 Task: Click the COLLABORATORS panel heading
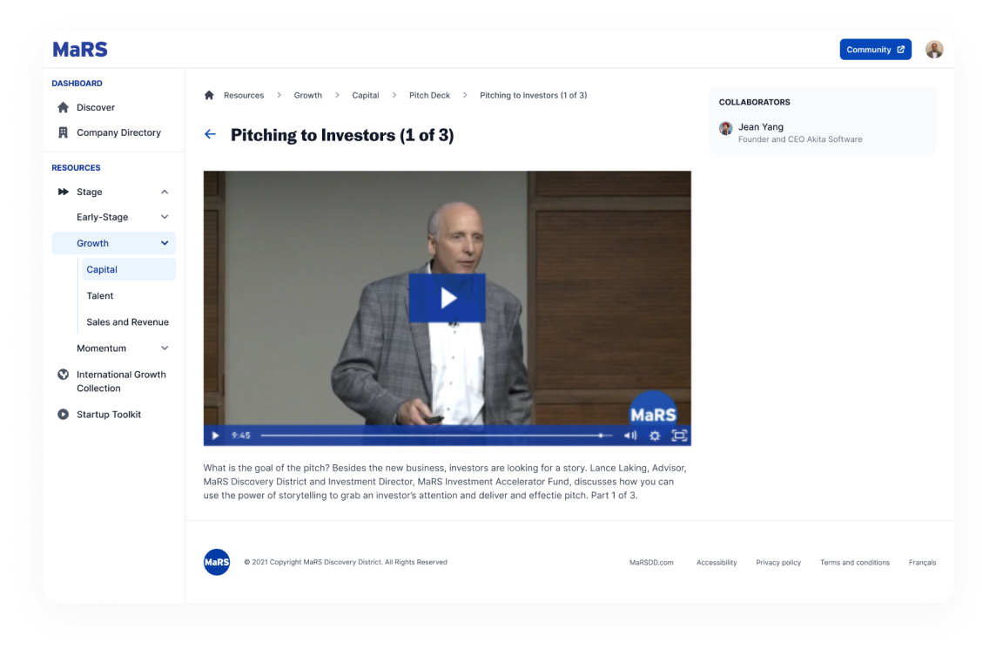click(x=755, y=102)
